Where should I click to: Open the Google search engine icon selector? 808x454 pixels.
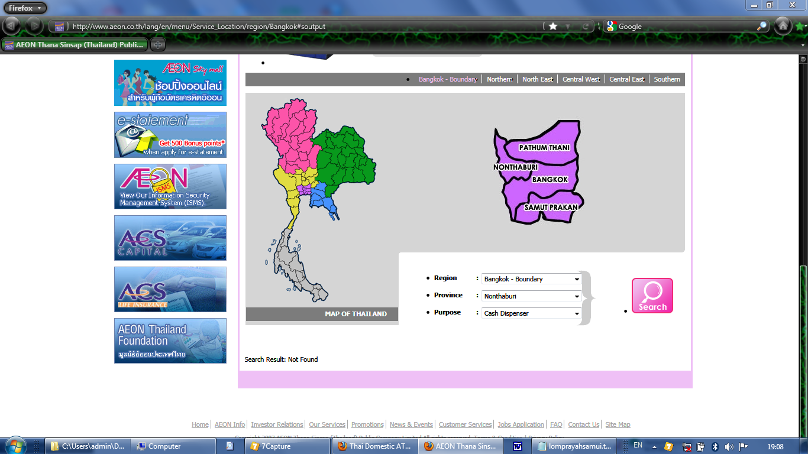click(612, 26)
